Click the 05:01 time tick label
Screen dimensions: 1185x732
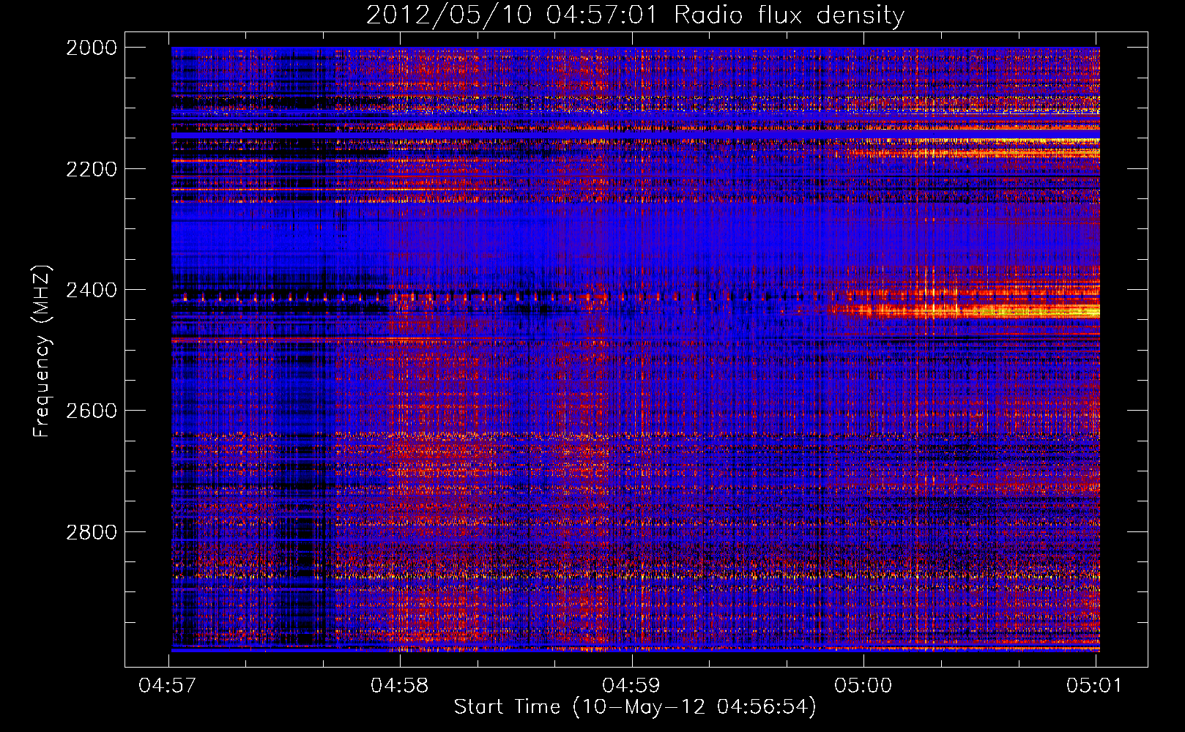[x=1095, y=685]
